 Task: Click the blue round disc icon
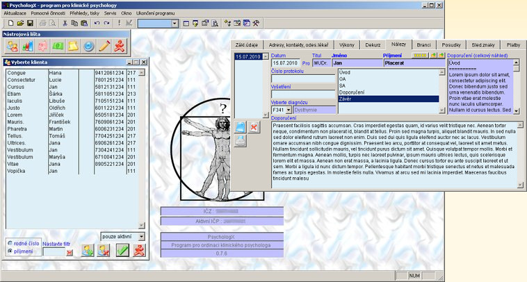point(88,46)
